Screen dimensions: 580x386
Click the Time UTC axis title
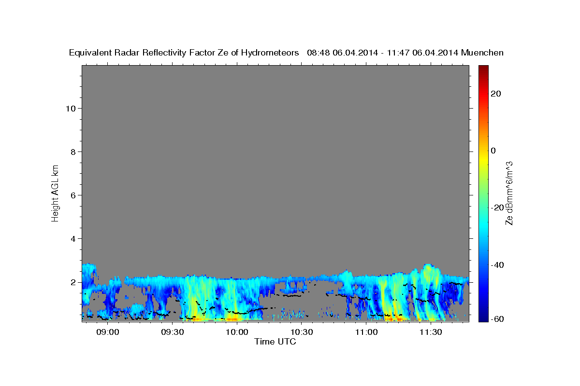[x=275, y=342]
